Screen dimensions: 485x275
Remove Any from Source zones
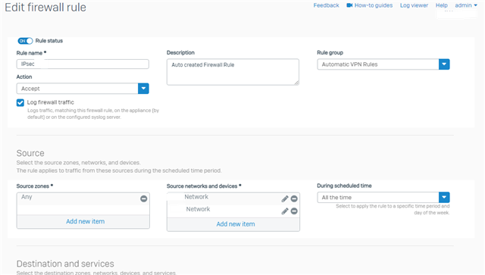click(x=143, y=198)
